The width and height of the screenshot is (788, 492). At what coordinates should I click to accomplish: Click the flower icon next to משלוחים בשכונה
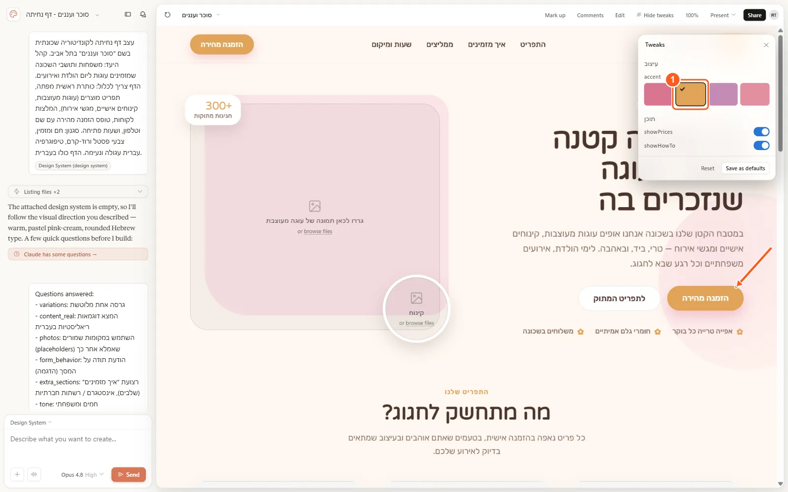pyautogui.click(x=581, y=332)
